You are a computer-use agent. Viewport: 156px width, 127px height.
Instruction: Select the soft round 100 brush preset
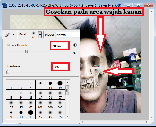pos(40,104)
